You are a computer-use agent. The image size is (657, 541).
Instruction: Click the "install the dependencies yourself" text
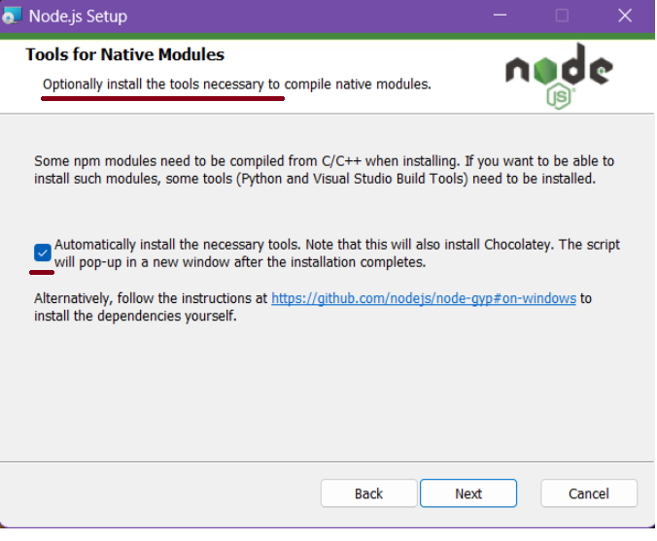[x=135, y=316]
